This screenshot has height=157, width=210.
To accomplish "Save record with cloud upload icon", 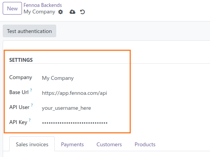I will [x=72, y=12].
